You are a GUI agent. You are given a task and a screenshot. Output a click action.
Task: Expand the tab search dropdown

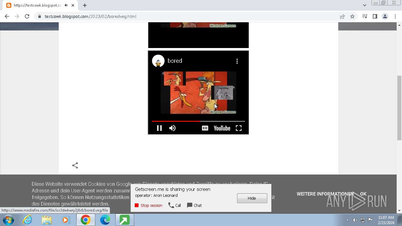click(x=364, y=5)
